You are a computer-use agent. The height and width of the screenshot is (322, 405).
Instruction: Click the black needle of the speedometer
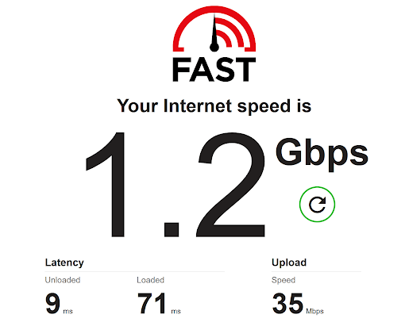click(x=214, y=33)
